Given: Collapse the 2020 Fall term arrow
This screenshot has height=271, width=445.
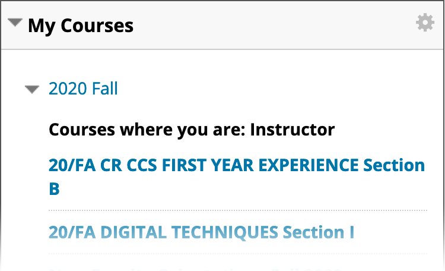Looking at the screenshot, I should click(32, 90).
